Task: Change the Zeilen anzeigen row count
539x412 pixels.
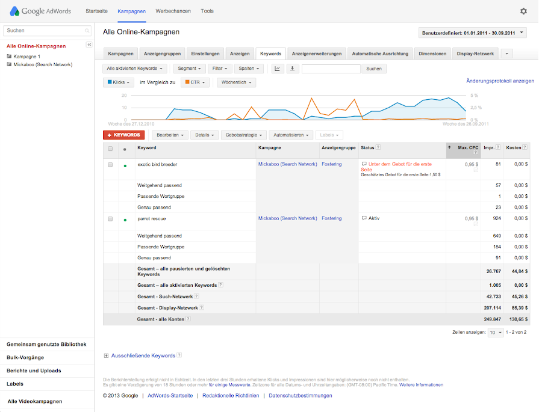Action: (496, 333)
